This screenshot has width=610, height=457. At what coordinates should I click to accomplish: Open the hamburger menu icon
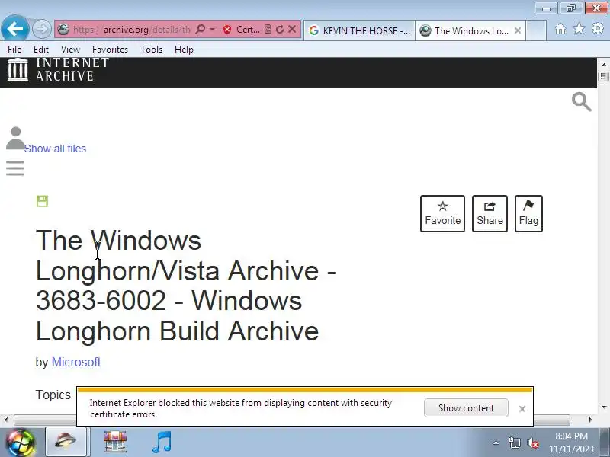tap(15, 168)
